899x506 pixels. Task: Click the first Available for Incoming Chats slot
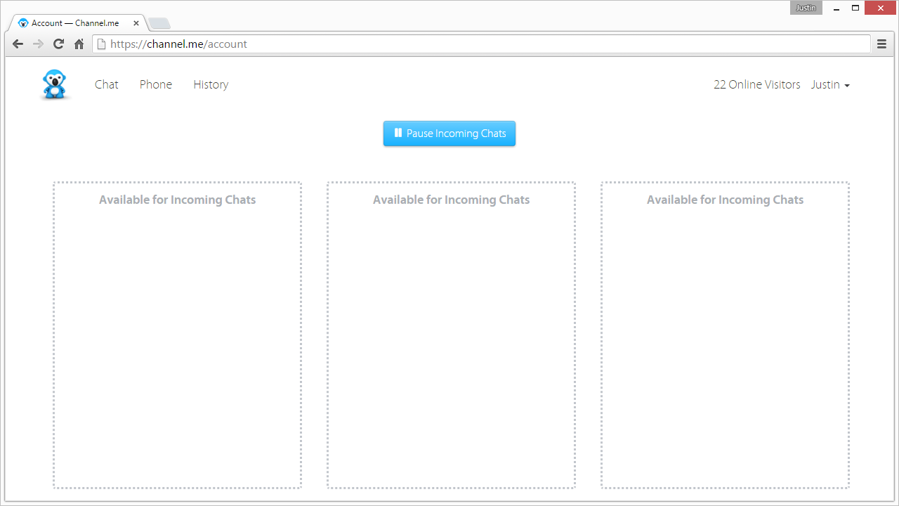(177, 335)
